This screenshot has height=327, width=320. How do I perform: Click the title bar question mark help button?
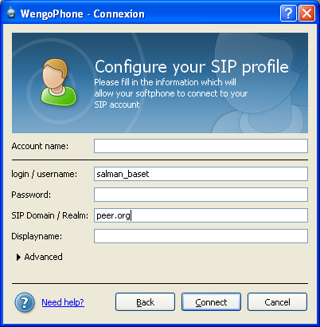coord(288,13)
